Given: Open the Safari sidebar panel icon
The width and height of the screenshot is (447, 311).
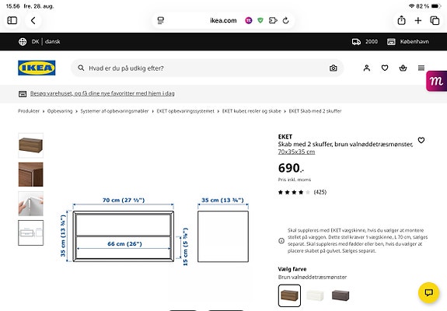Looking at the screenshot, I should [12, 20].
